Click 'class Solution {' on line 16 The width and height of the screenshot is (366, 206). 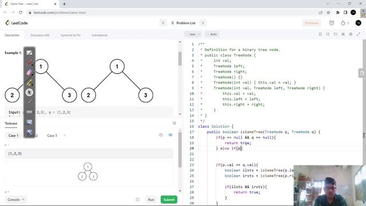(x=216, y=126)
